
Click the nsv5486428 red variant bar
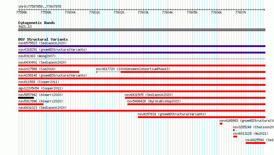[x=196, y=104]
